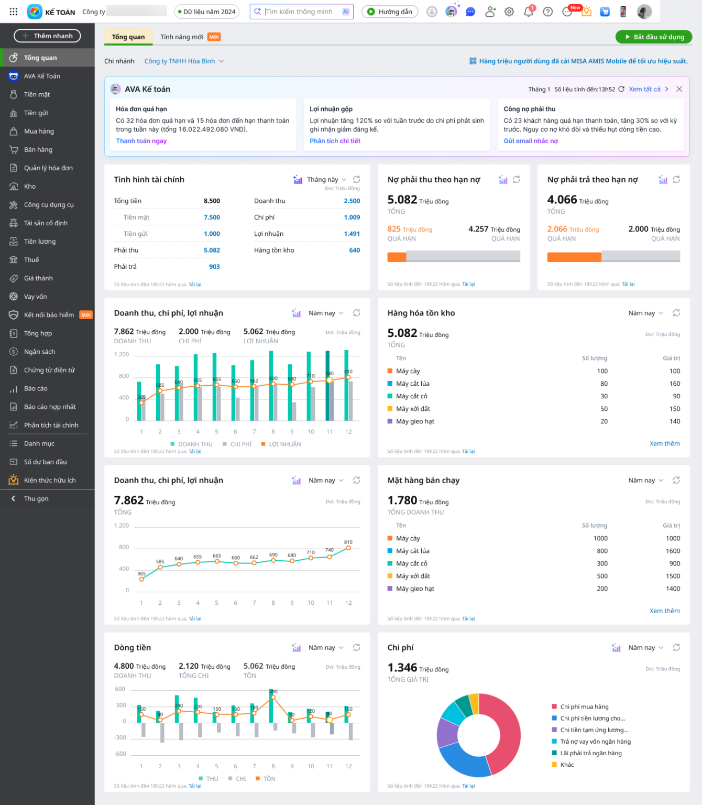Refresh the Tình hình tài chính widget
The width and height of the screenshot is (702, 805).
pos(357,179)
